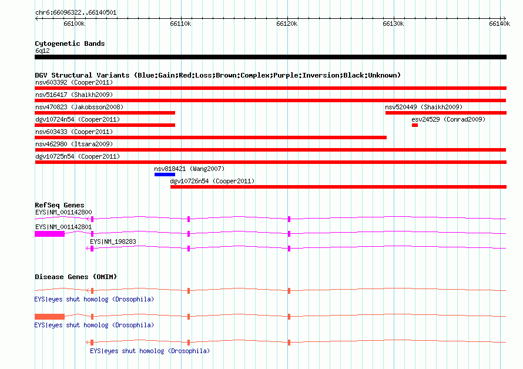523x369 pixels.
Task: Select the dgv10725n54 (Cooper2011) red bar
Action: click(270, 162)
